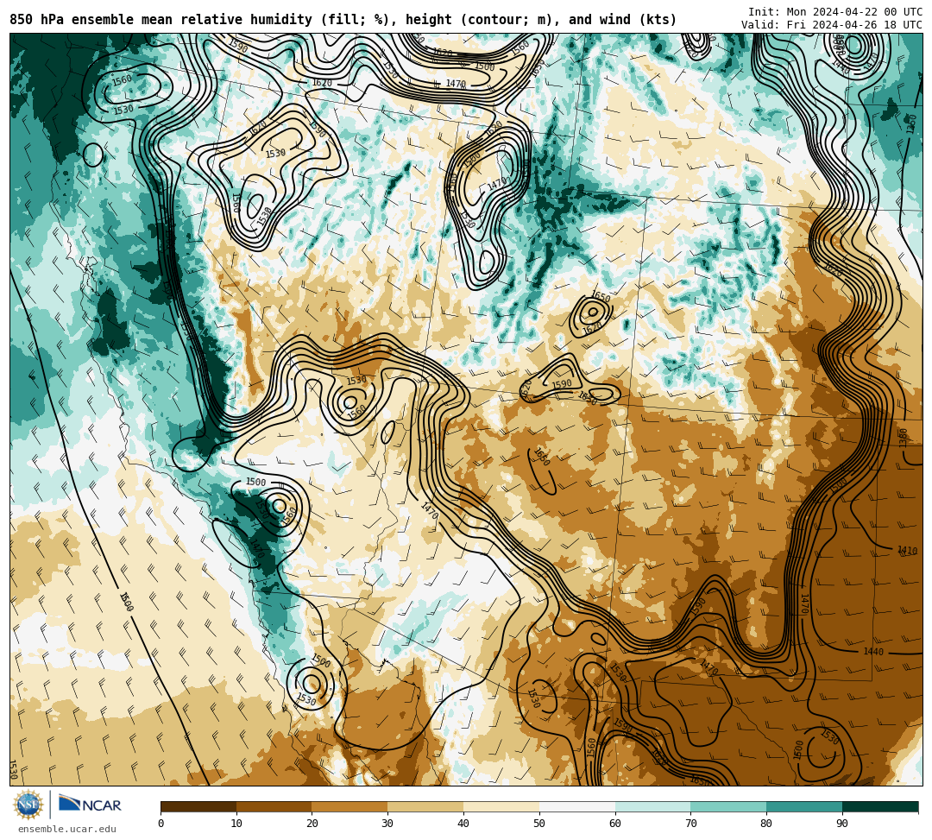Click the 'Valid: Fri 2024-04-26 18 UTC' text
Viewport: 932px width, 840px height.
832,25
